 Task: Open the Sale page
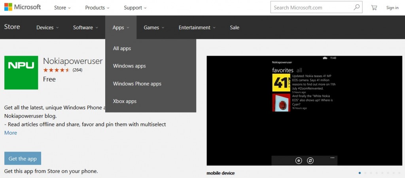point(235,28)
